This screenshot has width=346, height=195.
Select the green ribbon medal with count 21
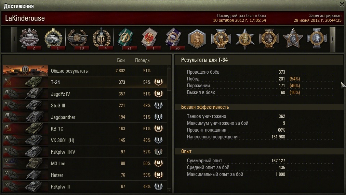(x=125, y=39)
